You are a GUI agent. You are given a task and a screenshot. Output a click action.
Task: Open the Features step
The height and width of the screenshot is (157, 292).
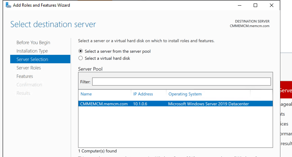pos(25,76)
